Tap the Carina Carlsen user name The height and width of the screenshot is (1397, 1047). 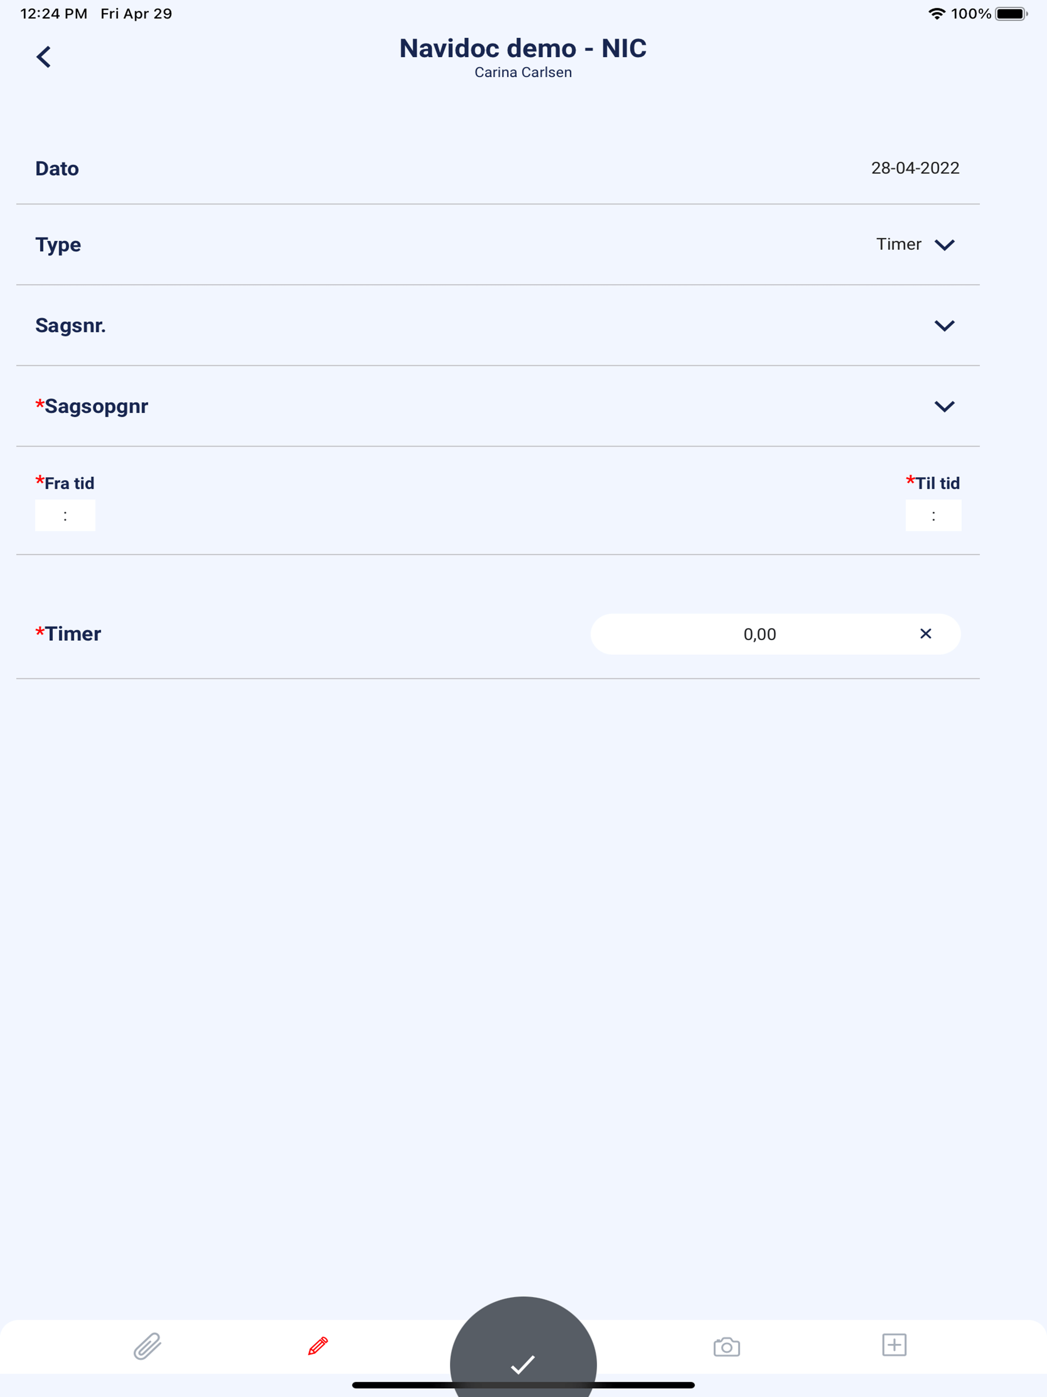click(523, 73)
